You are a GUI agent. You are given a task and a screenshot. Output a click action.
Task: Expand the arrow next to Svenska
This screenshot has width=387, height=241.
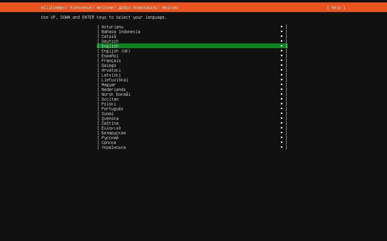(282, 118)
